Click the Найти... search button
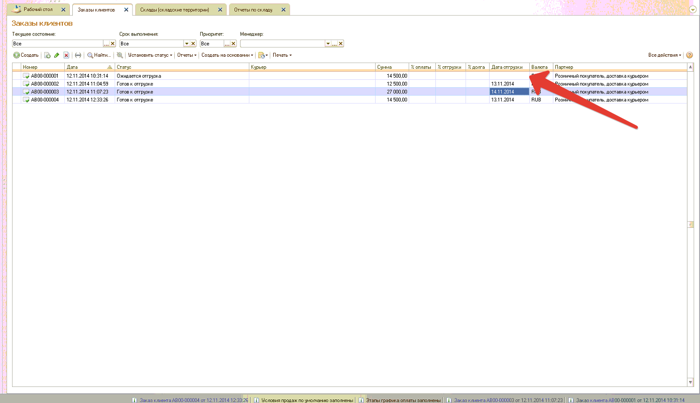The width and height of the screenshot is (700, 403). pos(99,55)
